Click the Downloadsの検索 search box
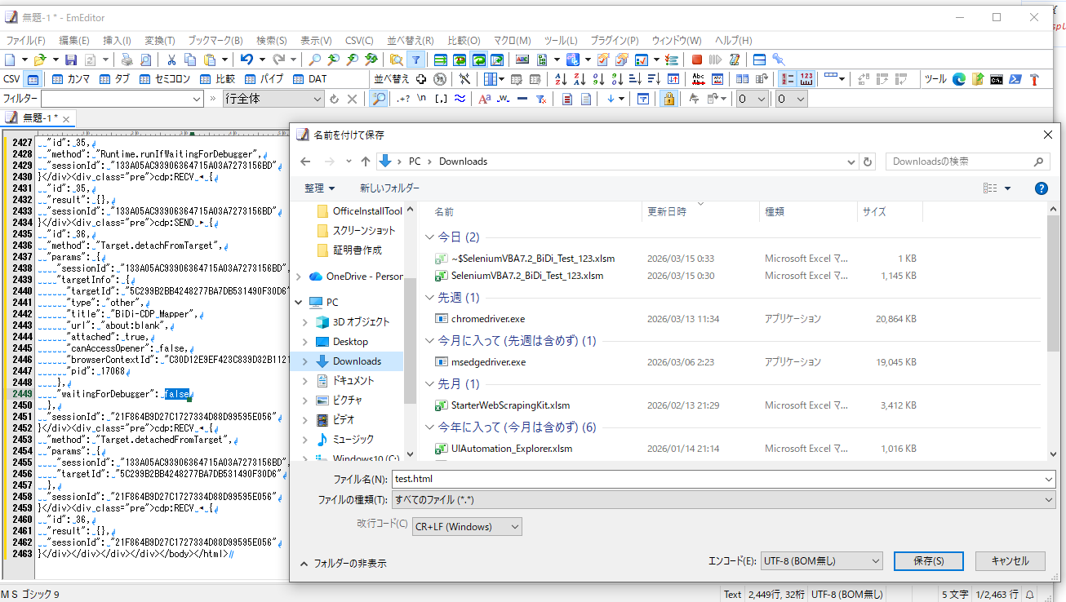The image size is (1066, 602). tap(967, 162)
